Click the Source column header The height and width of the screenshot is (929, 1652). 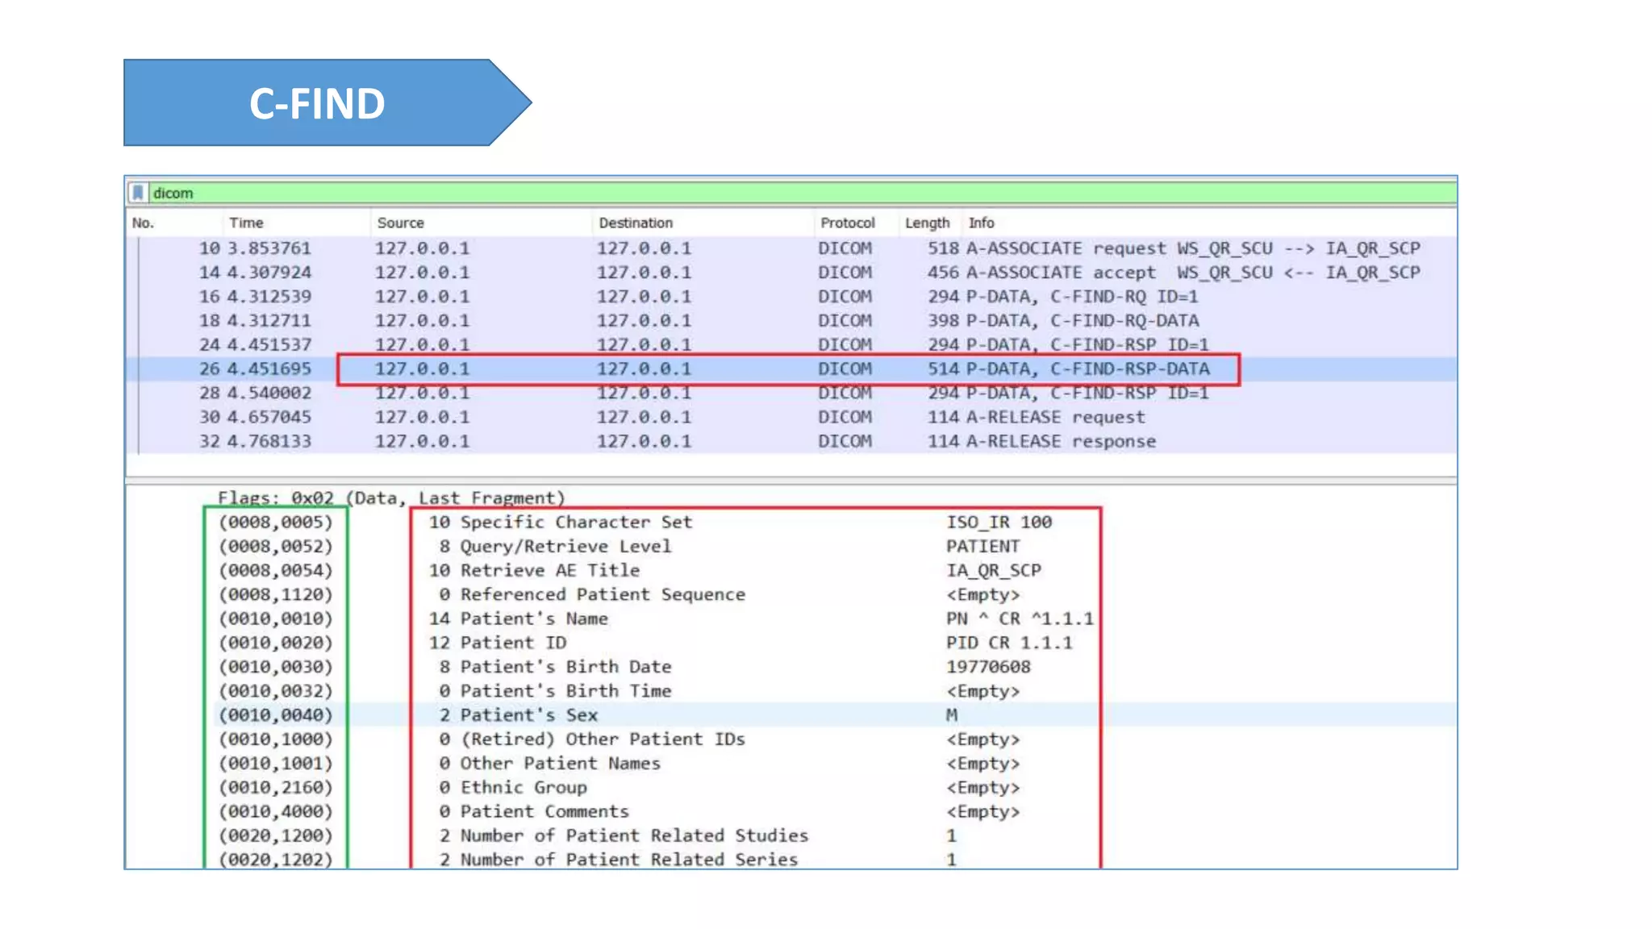400,223
